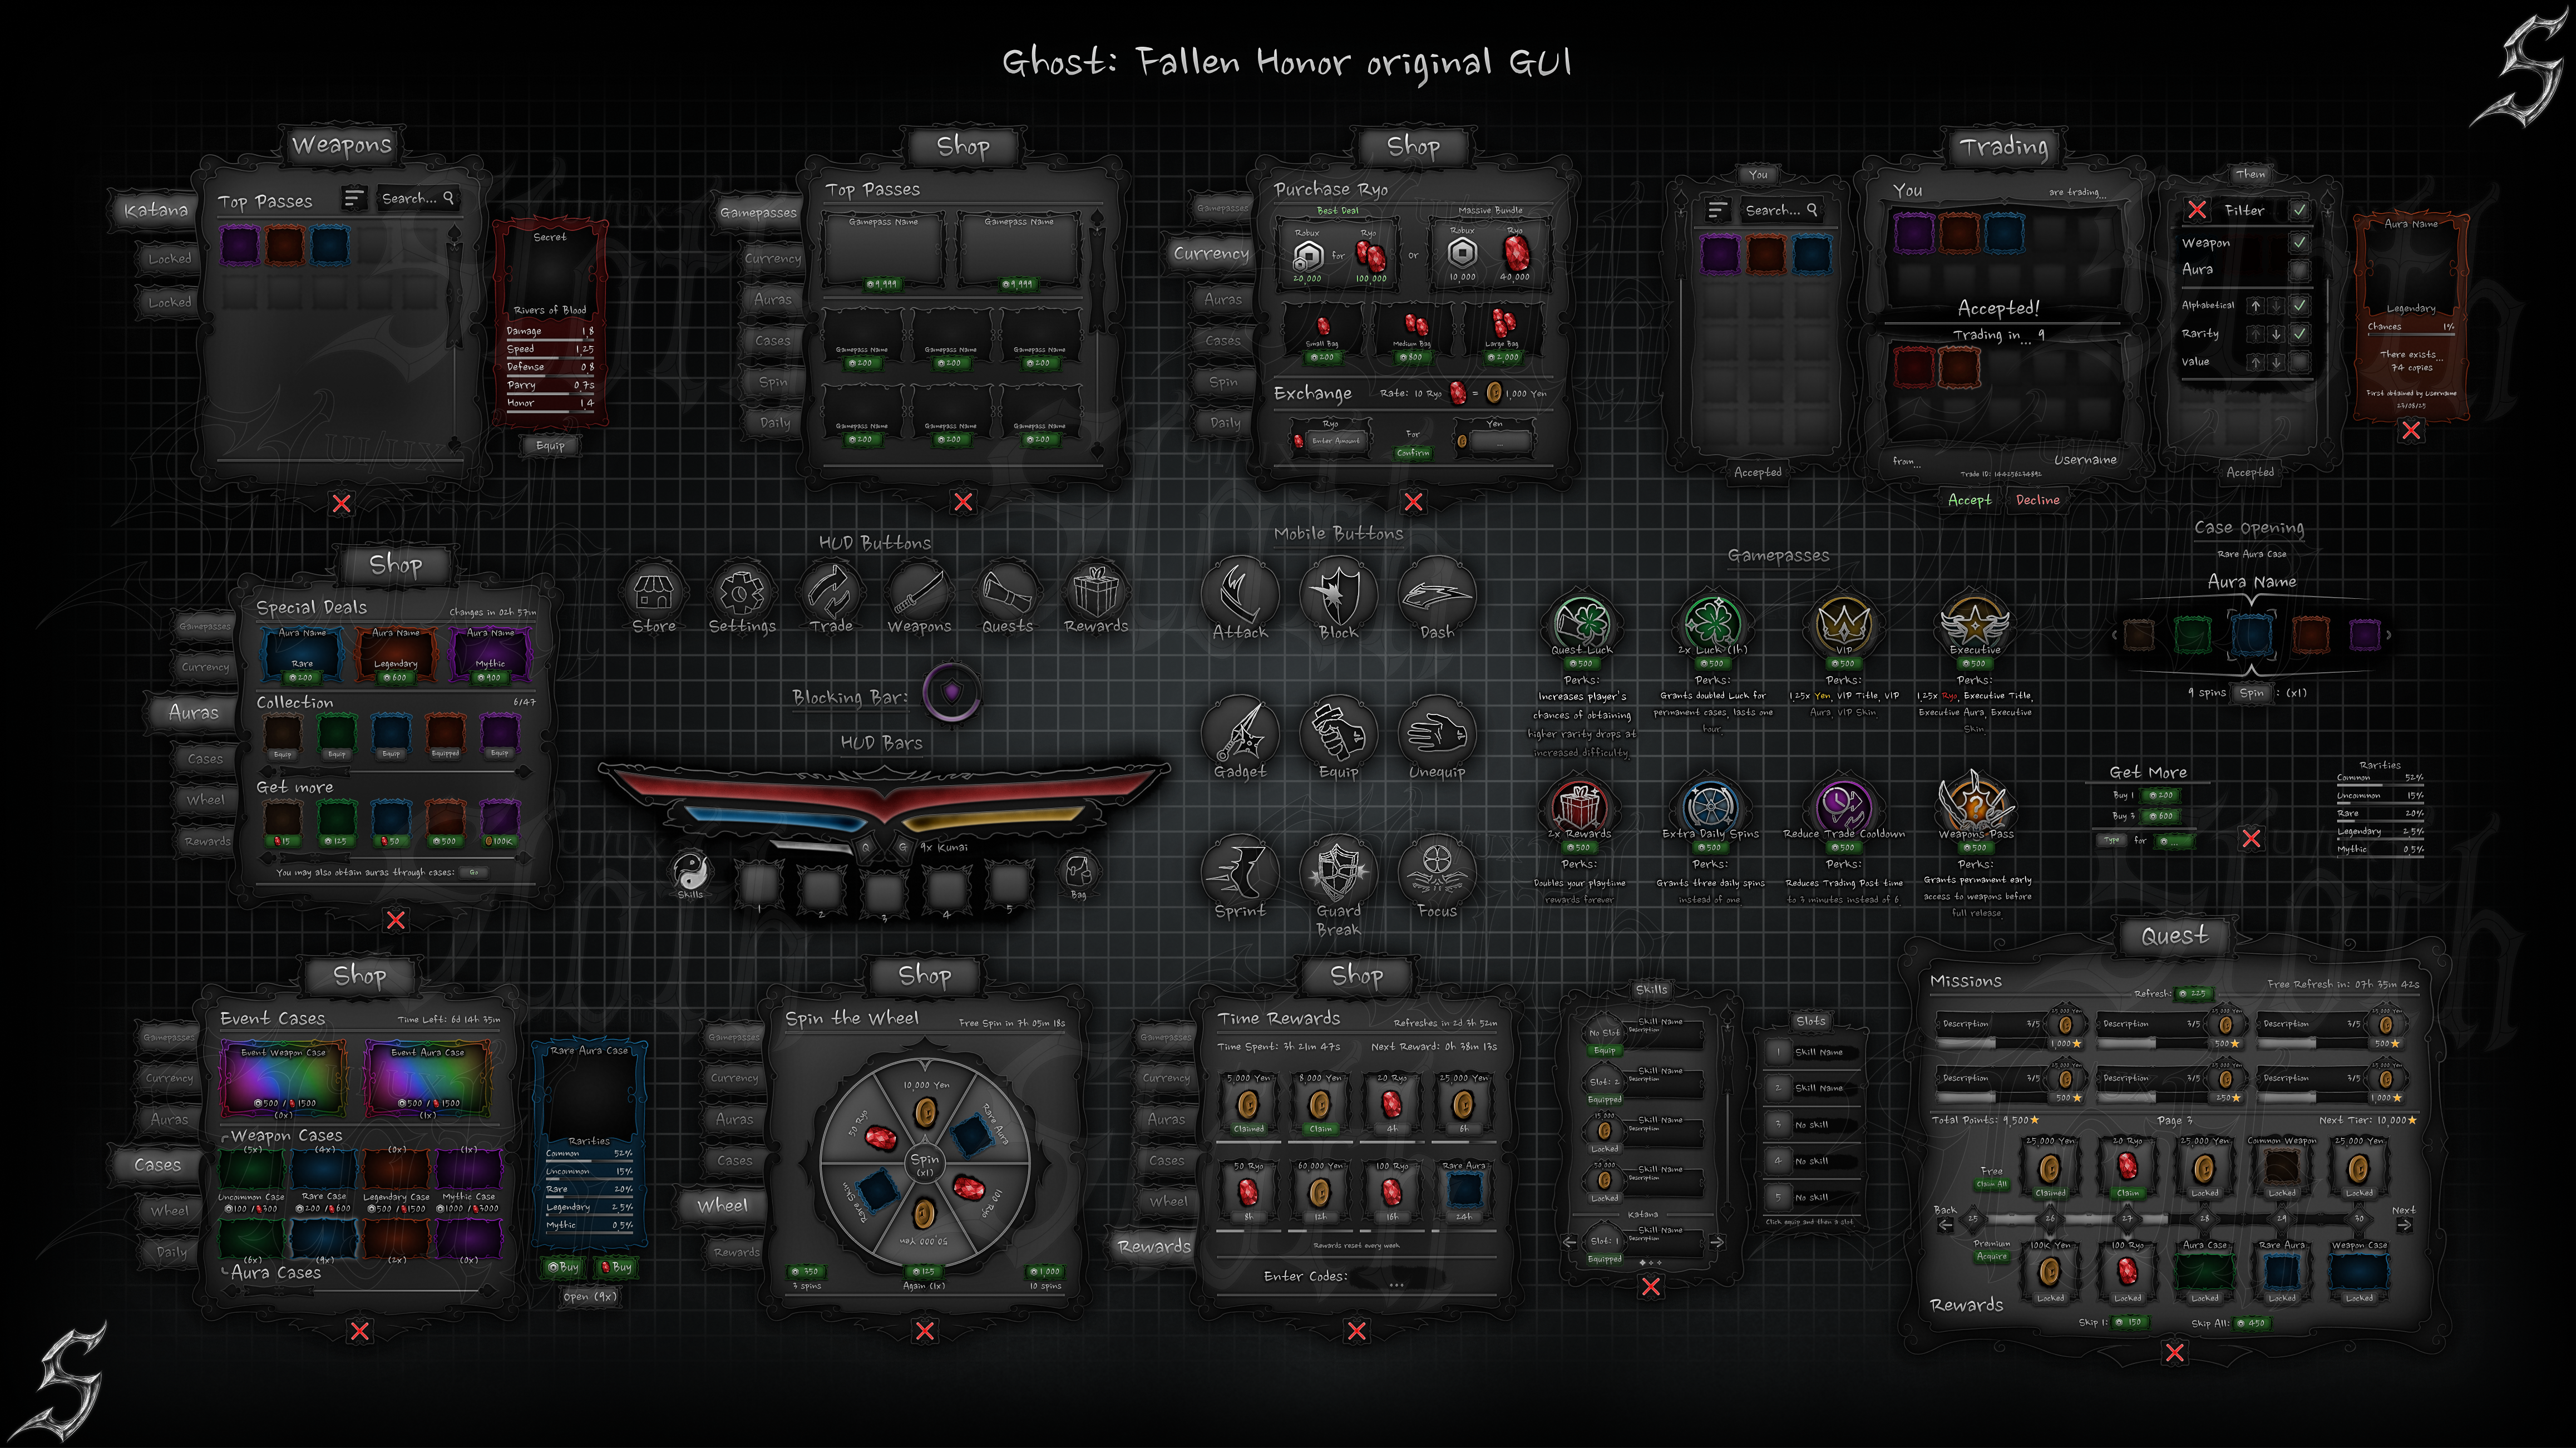Viewport: 2576px width, 1448px height.
Task: Select the Trade HUD icon
Action: 830,594
